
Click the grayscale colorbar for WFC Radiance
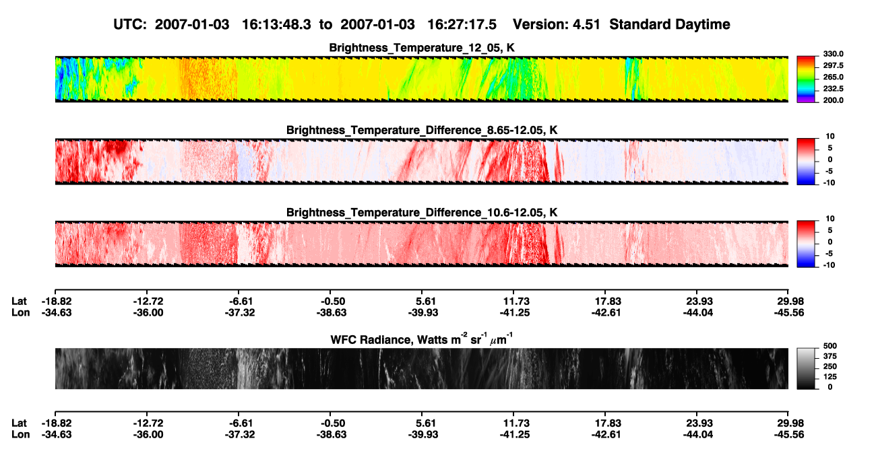click(x=806, y=369)
